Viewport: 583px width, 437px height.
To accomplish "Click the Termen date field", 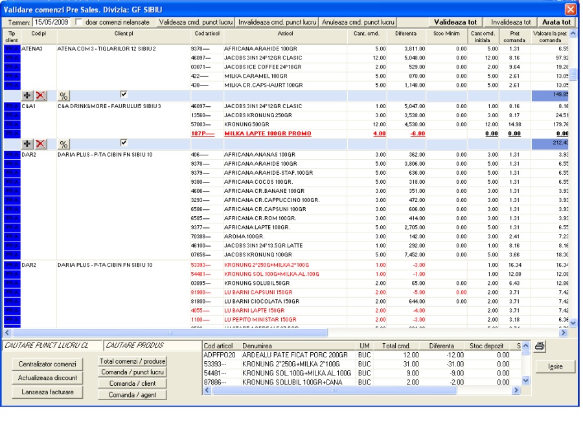I will coord(52,22).
